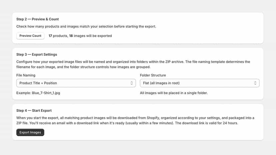The width and height of the screenshot is (276, 155).
Task: Open the Folder Structure dropdown
Action: 200,83
